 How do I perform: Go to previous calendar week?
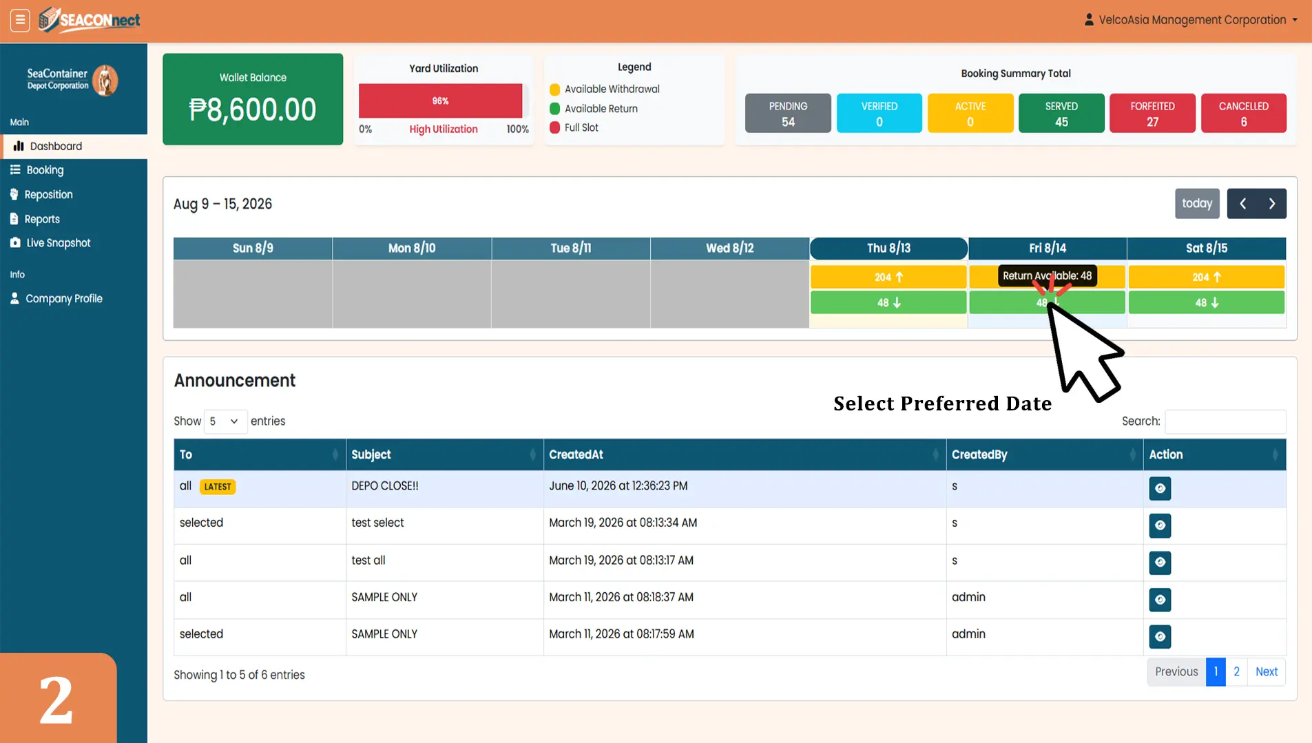click(x=1242, y=204)
